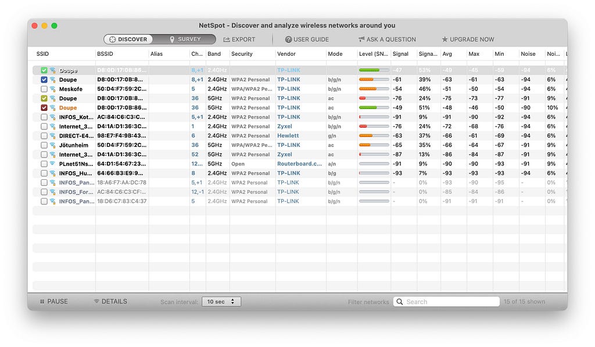Click the Survey map pin icon
595x347 pixels.
click(172, 39)
